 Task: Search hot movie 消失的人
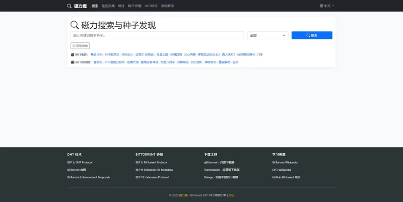click(127, 54)
